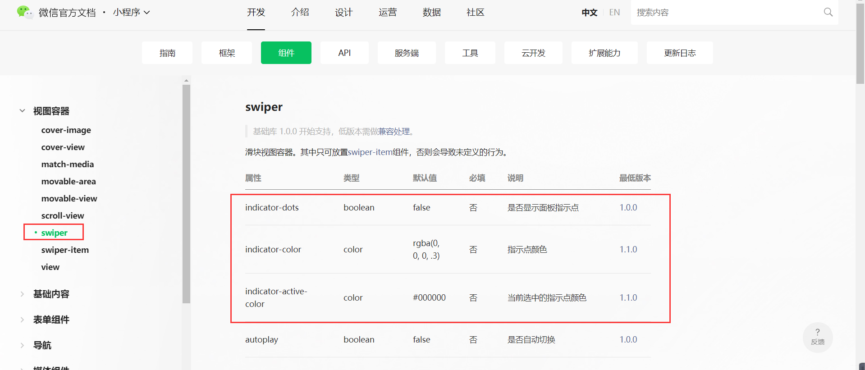Screen dimensions: 865x370
Task: Open scroll-view in sidebar
Action: (x=63, y=215)
